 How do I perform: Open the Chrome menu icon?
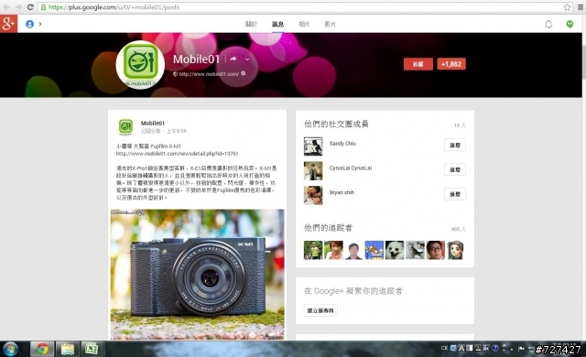pyautogui.click(x=581, y=7)
